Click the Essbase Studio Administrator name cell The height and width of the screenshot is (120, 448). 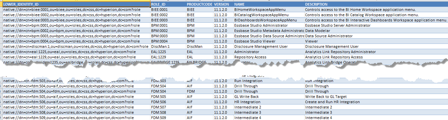click(269, 26)
